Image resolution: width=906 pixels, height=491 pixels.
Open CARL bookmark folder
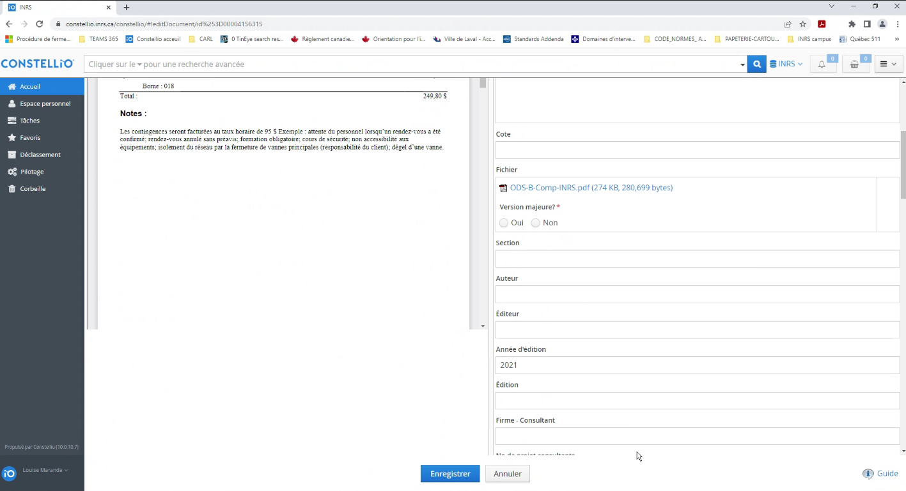(x=201, y=39)
